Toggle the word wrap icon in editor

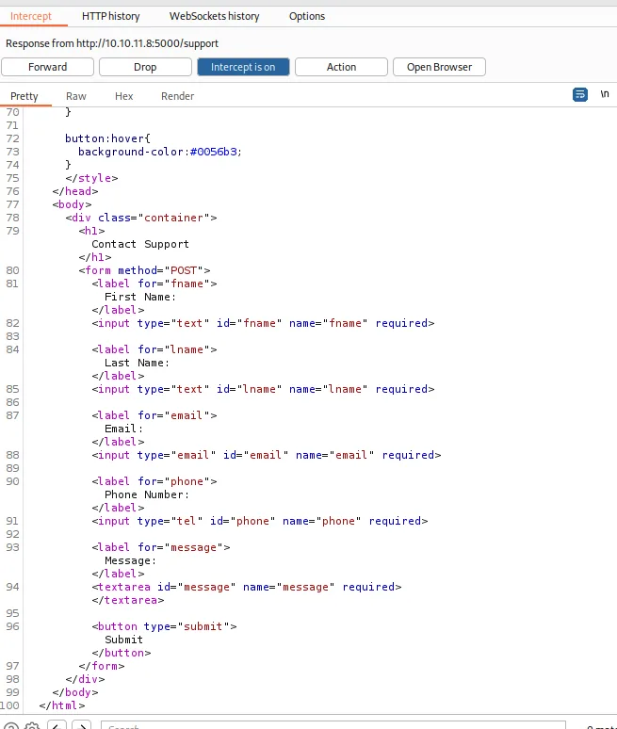click(580, 94)
